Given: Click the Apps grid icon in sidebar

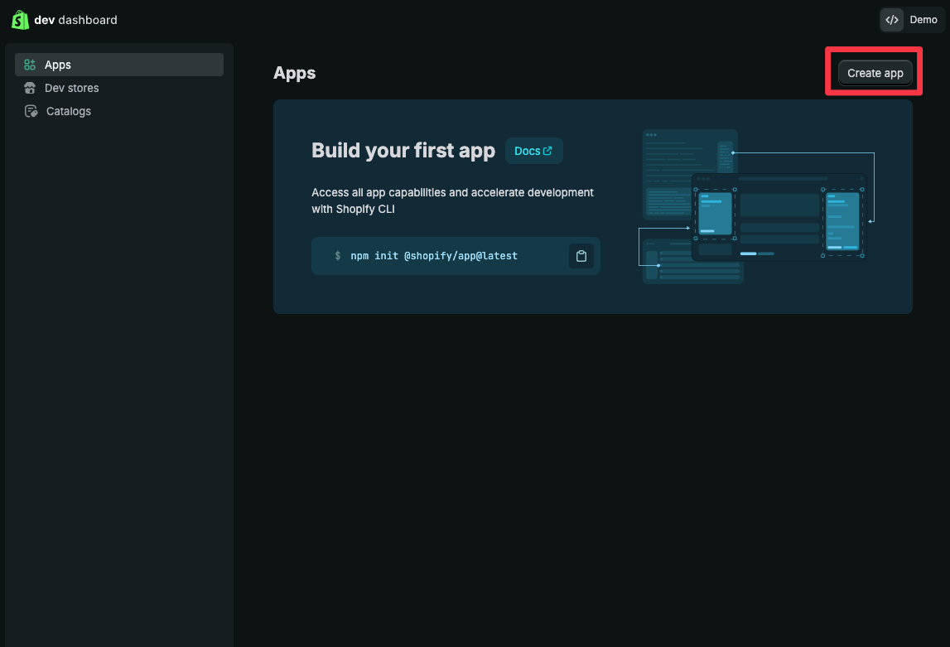Looking at the screenshot, I should [30, 65].
